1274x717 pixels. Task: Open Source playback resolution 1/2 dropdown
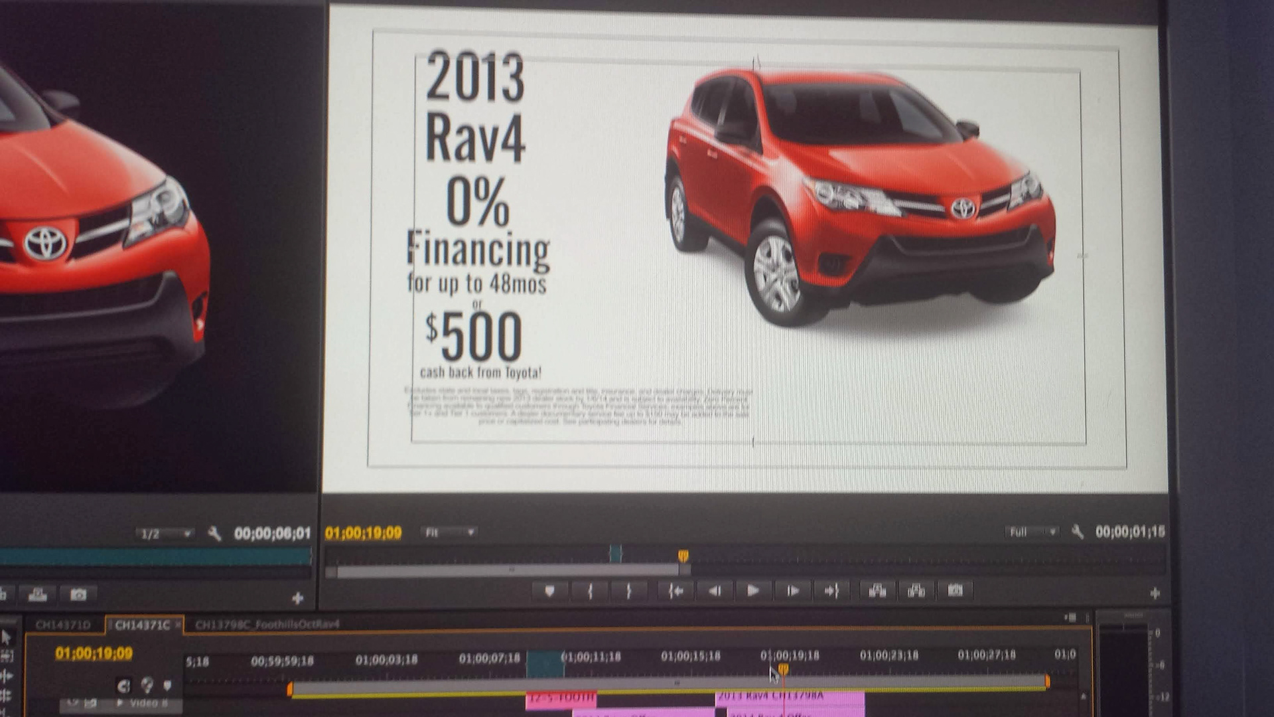click(165, 534)
